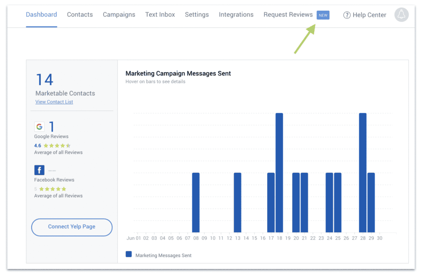Click the Facebook logo icon
421x275 pixels.
[x=39, y=170]
